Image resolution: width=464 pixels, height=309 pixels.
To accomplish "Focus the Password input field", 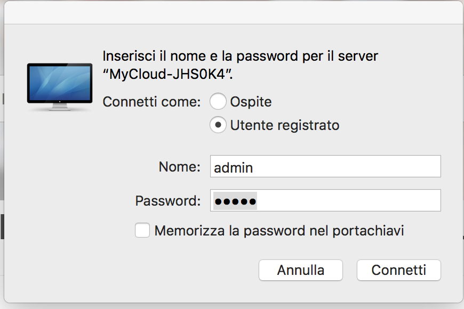I will [325, 201].
